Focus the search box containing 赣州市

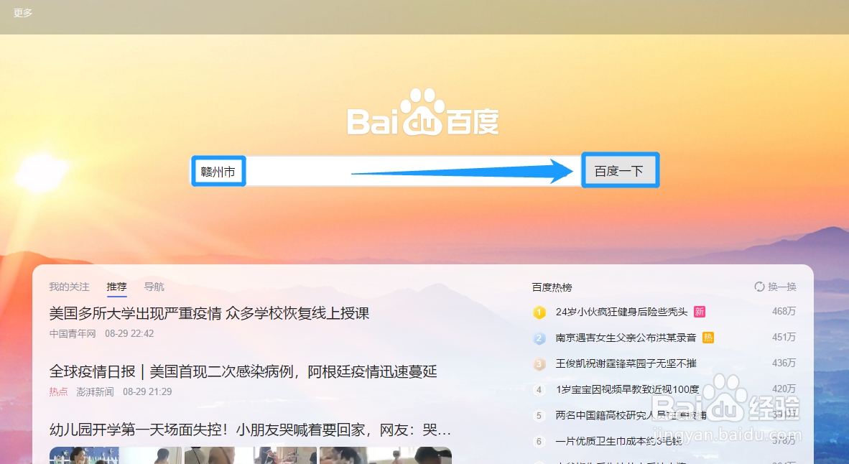click(x=386, y=171)
